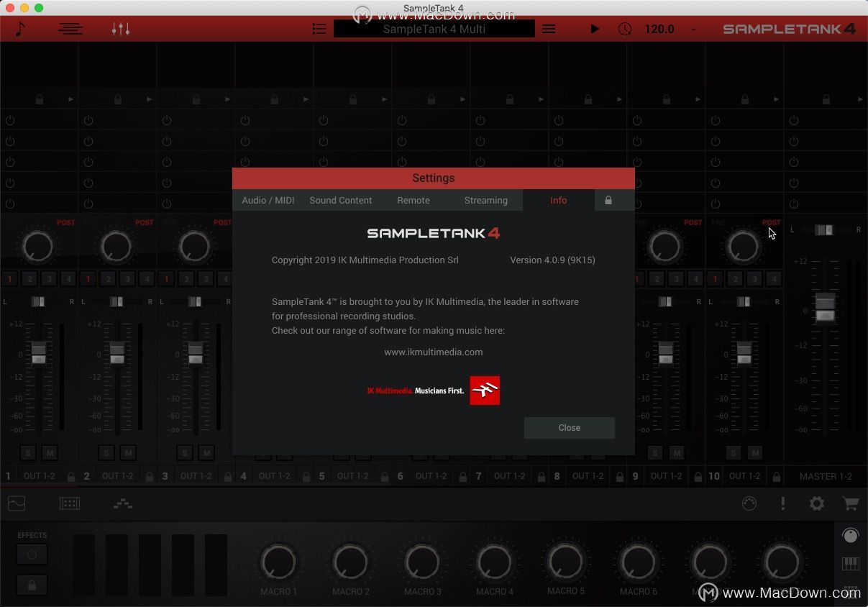Switch to the Audio / MIDI tab

268,200
